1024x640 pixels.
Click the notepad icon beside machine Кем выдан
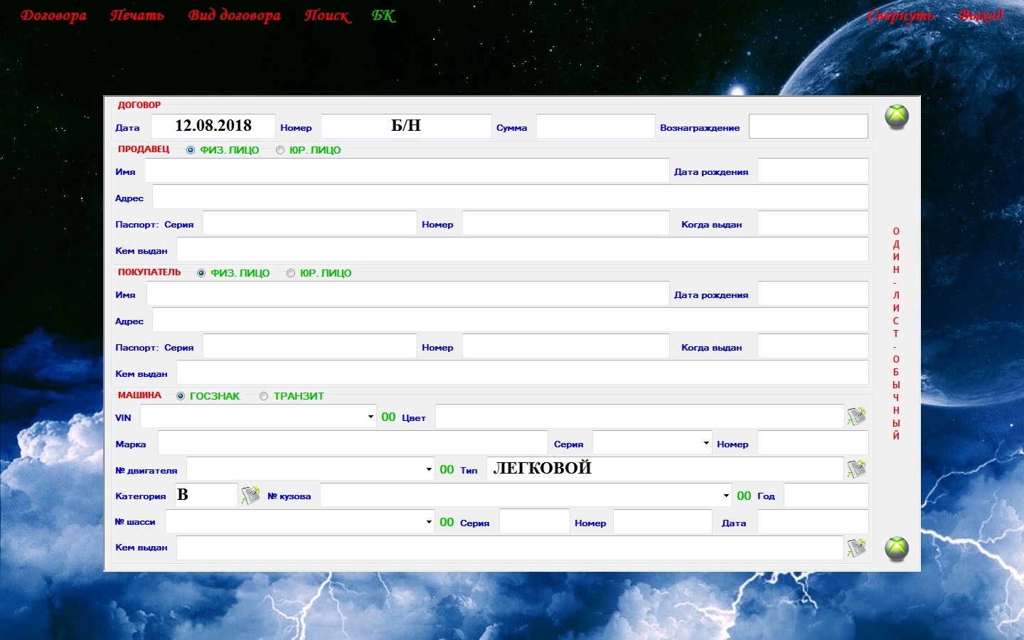(857, 548)
